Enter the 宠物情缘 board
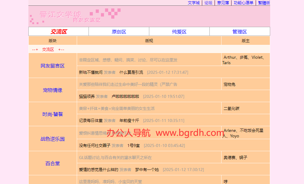The height and width of the screenshot is (184, 304). (x=53, y=90)
